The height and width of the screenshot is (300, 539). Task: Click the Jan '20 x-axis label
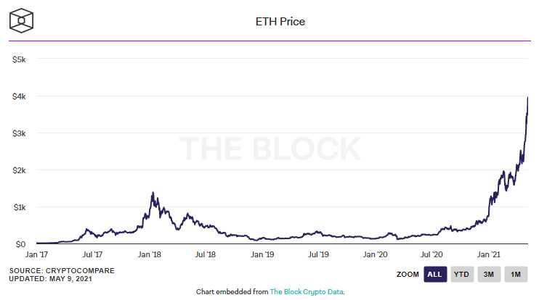click(376, 255)
